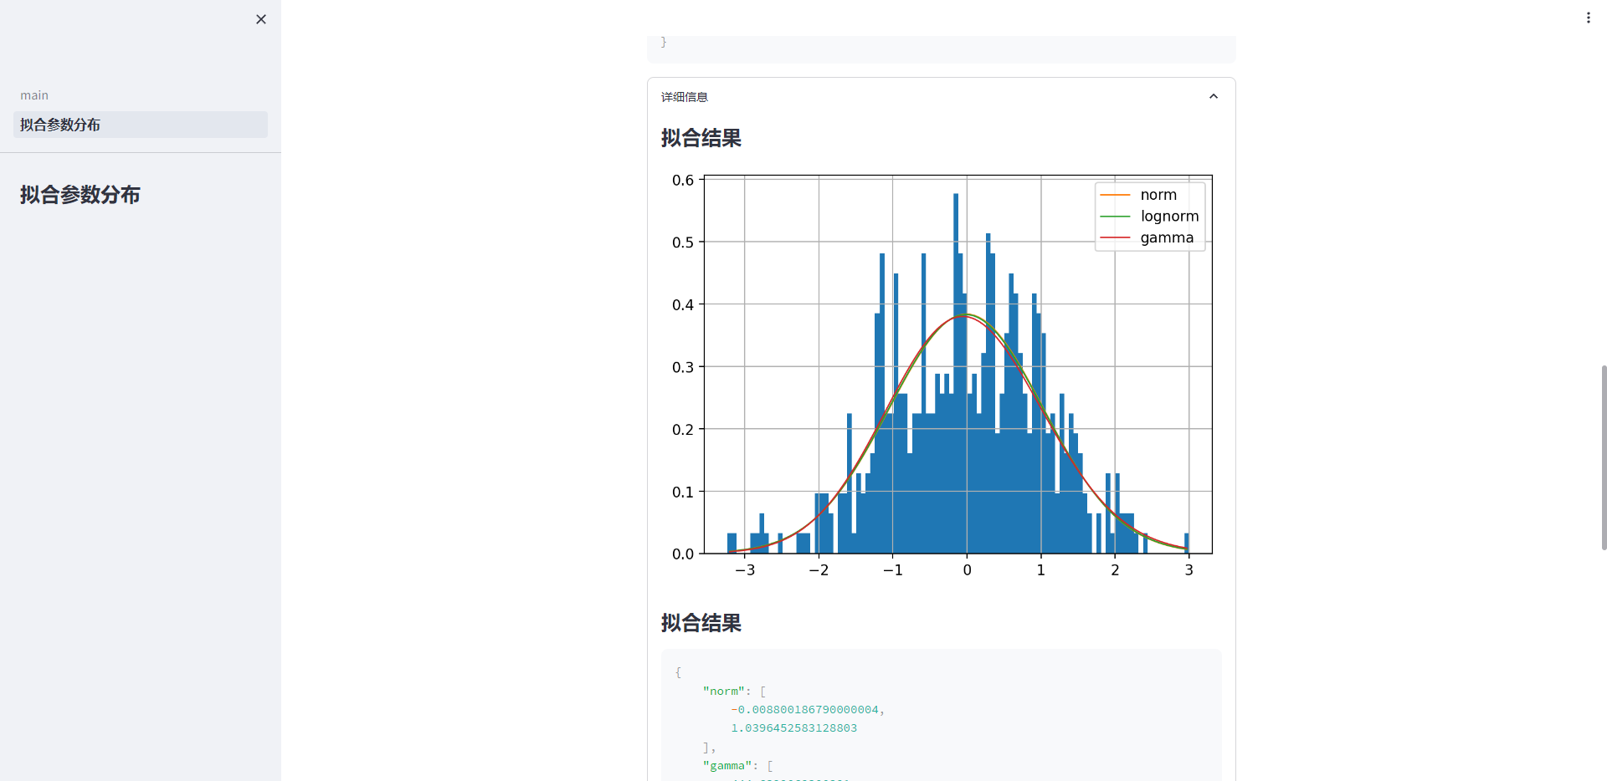1607x781 pixels.
Task: Click the 拟合结果 heading above the JSON
Action: point(701,623)
